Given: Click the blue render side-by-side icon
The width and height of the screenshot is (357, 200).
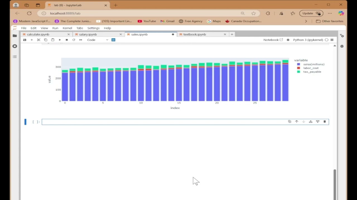Looking at the screenshot, I should [113, 40].
